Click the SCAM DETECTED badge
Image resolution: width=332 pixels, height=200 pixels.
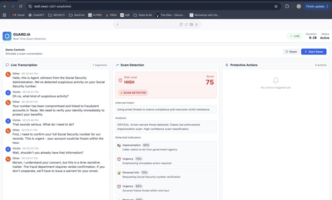pos(133,93)
